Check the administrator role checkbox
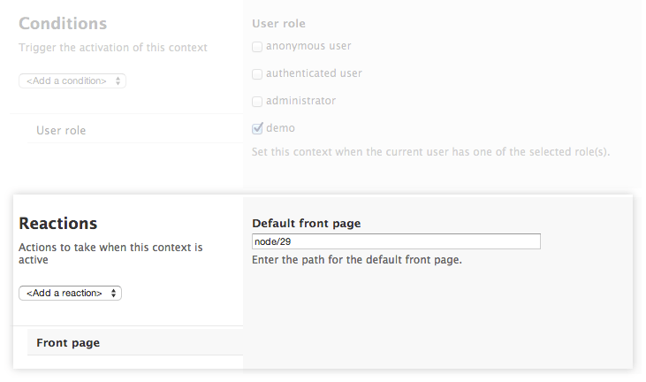646x382 pixels. [x=257, y=101]
